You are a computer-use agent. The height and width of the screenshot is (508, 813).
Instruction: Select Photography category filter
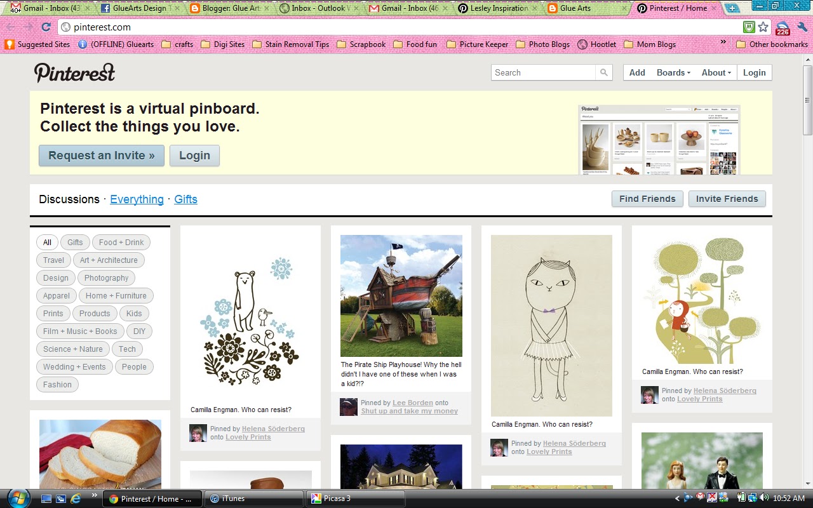(x=106, y=277)
